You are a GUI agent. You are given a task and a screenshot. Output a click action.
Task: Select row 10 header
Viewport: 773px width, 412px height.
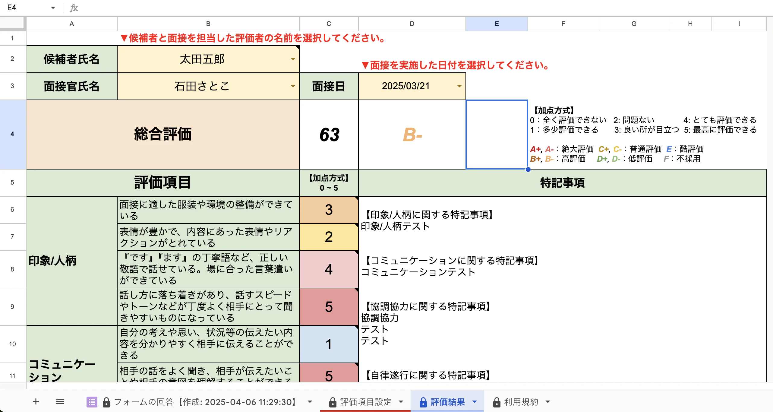[x=12, y=344]
